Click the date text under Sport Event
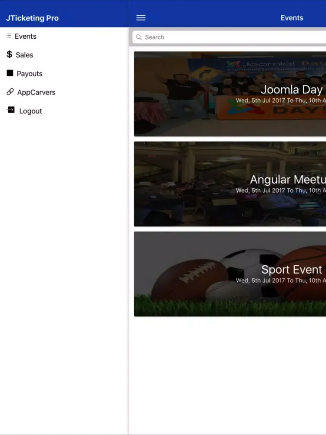326x435 pixels. pos(281,281)
